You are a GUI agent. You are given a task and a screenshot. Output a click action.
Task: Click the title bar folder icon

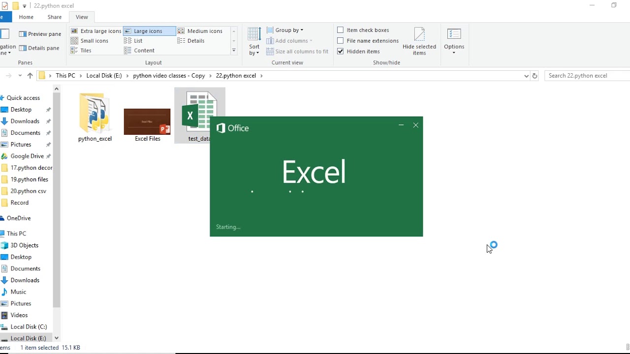click(x=15, y=6)
